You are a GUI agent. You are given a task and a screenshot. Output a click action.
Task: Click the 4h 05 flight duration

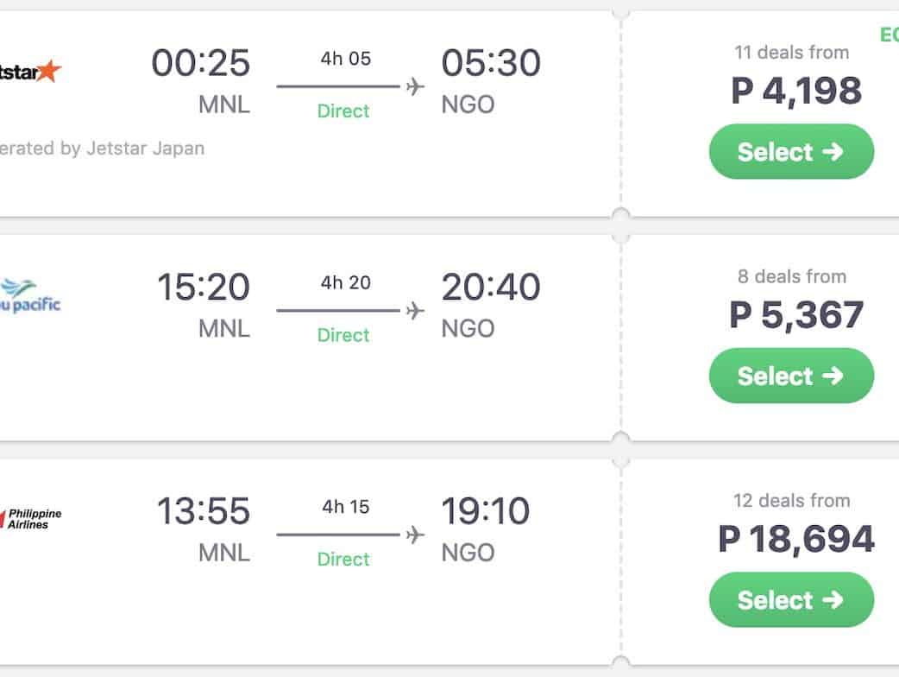coord(345,60)
